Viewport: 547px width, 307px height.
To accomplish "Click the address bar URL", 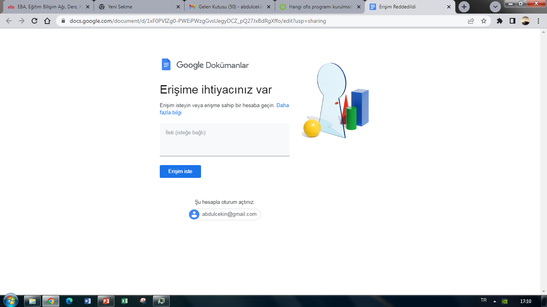I will pyautogui.click(x=198, y=21).
